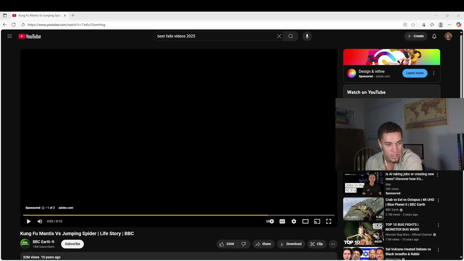Open the YouTube guide hamburger menu

click(10, 36)
